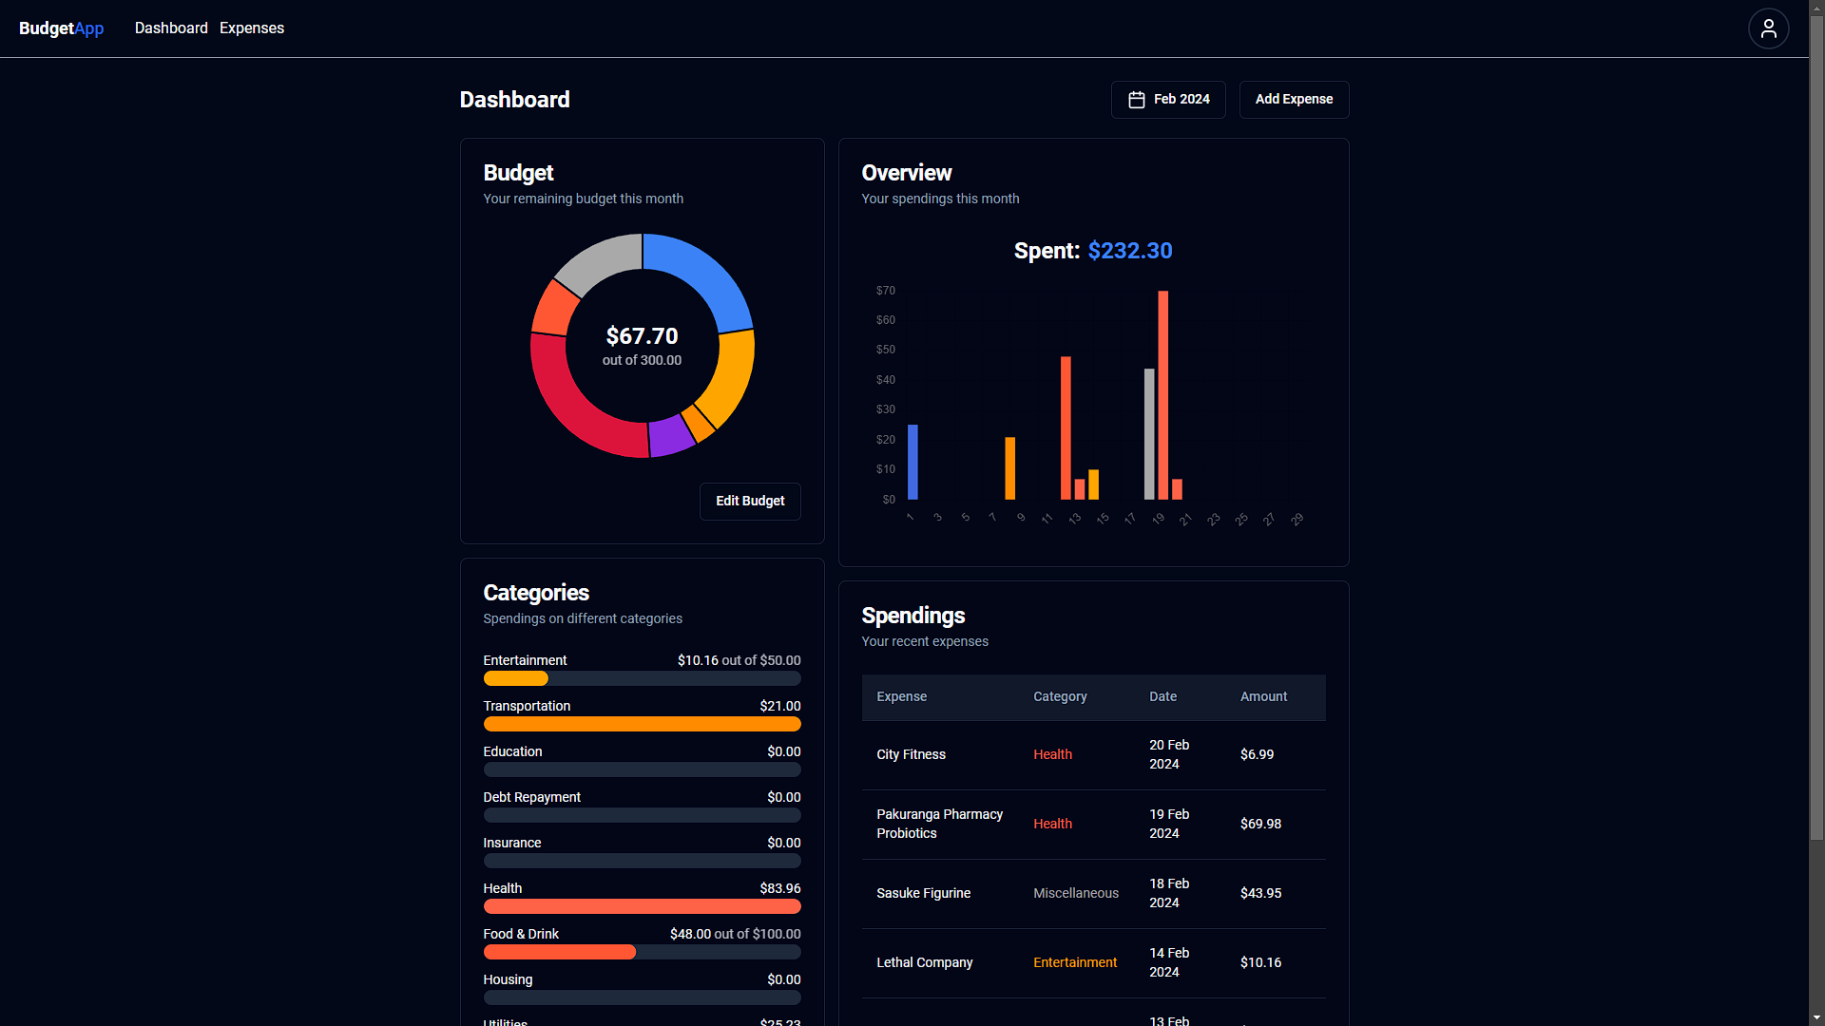Click the Insurance category label

pos(511,843)
